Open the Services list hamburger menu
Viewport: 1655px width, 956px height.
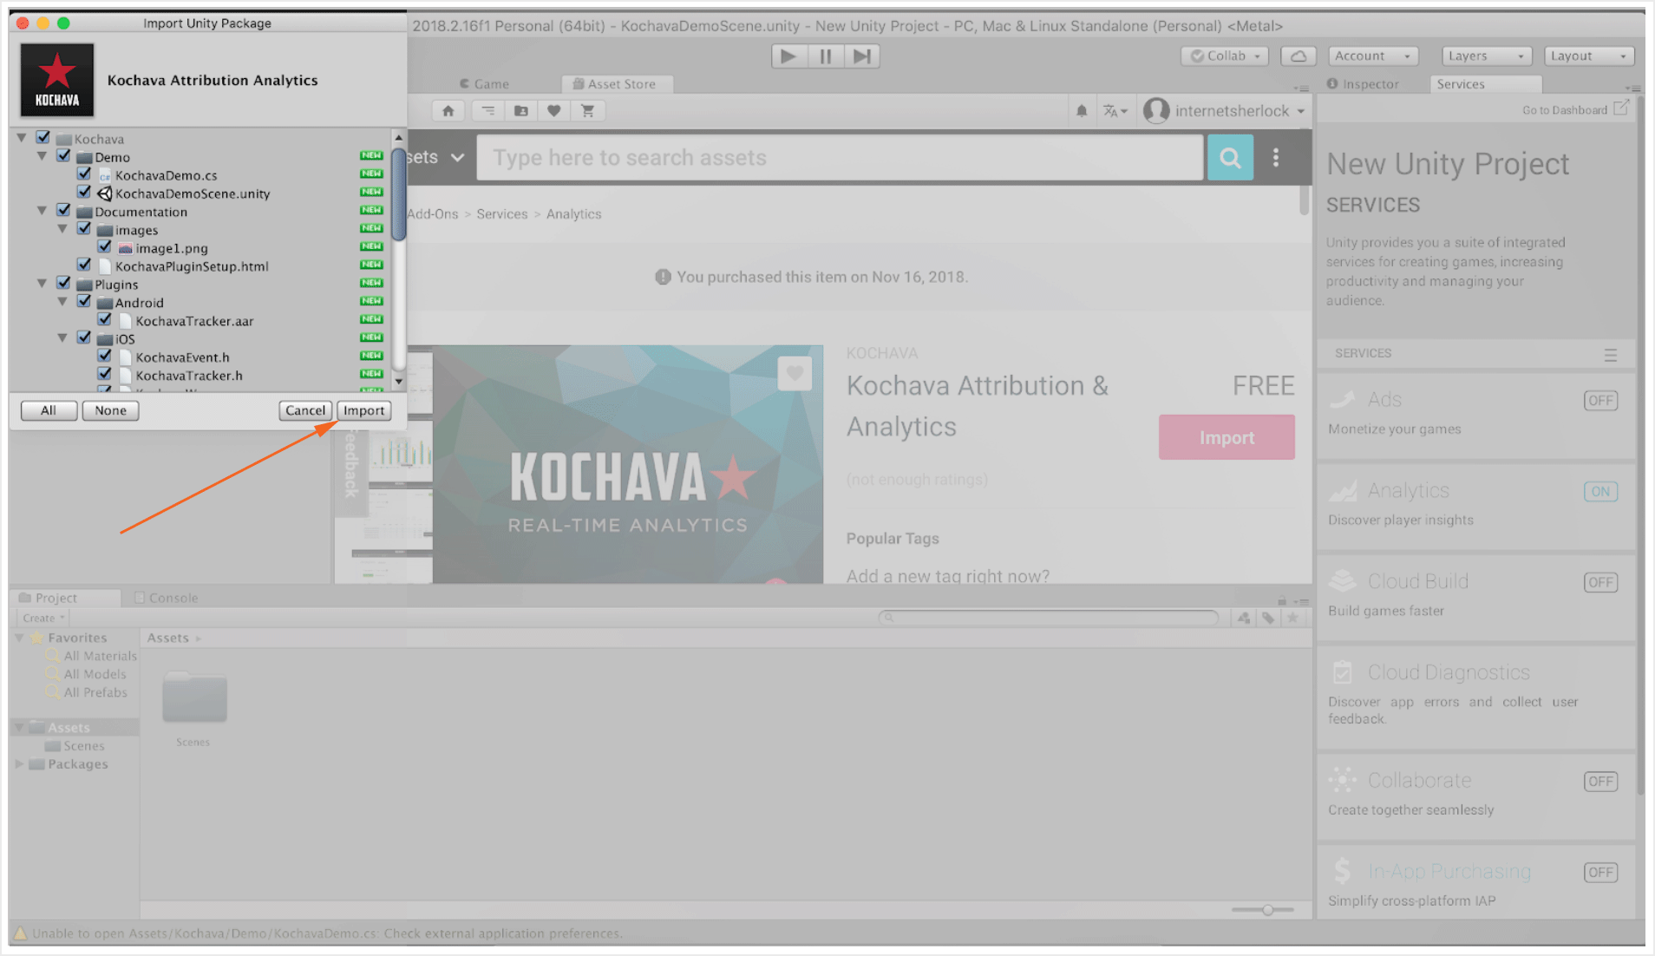pyautogui.click(x=1611, y=355)
